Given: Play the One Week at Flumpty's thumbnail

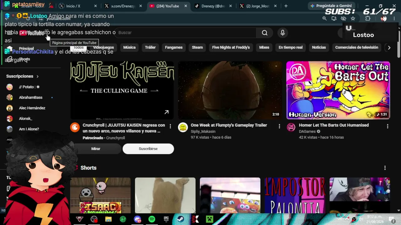Looking at the screenshot, I should [x=230, y=90].
